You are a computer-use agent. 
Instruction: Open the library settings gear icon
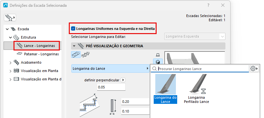[254, 69]
